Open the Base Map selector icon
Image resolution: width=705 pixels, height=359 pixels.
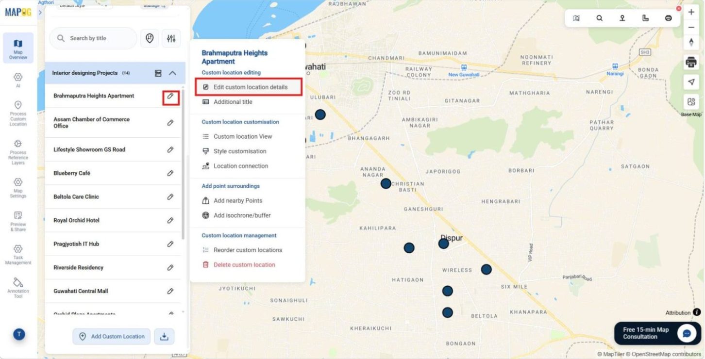click(x=691, y=102)
